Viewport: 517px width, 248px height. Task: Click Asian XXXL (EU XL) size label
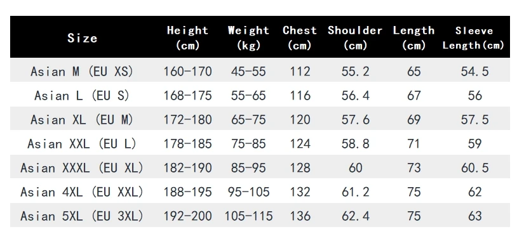click(x=82, y=167)
